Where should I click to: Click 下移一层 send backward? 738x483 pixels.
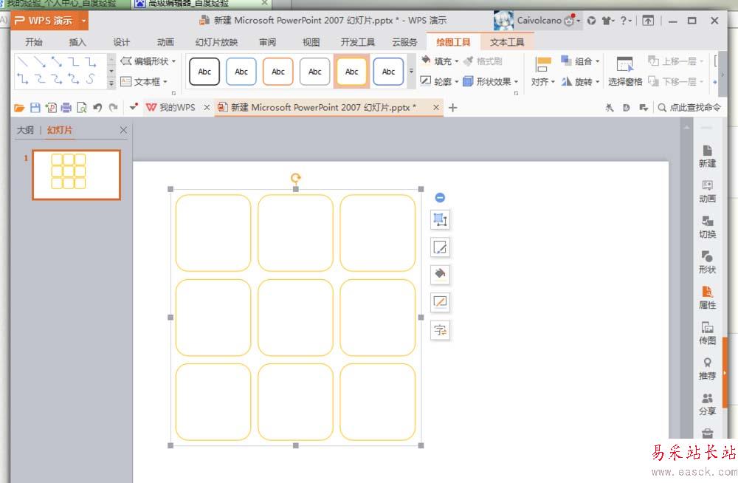[x=675, y=81]
